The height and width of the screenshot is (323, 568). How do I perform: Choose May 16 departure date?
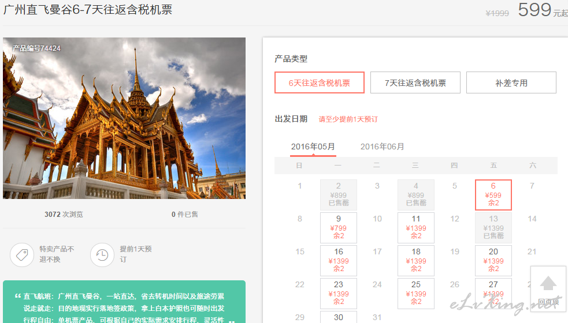coord(339,261)
